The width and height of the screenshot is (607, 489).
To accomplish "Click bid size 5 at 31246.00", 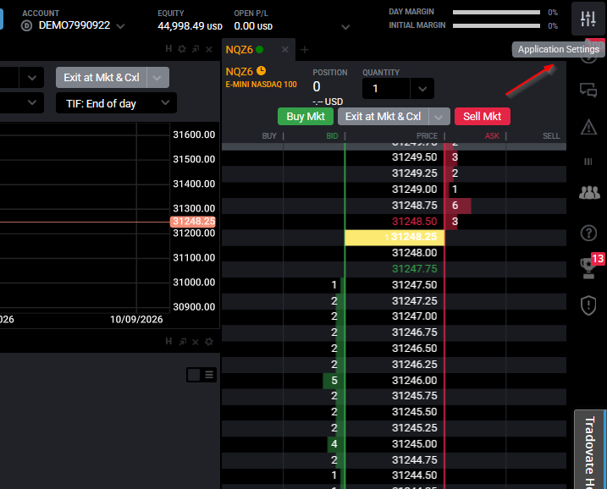I will pos(334,381).
